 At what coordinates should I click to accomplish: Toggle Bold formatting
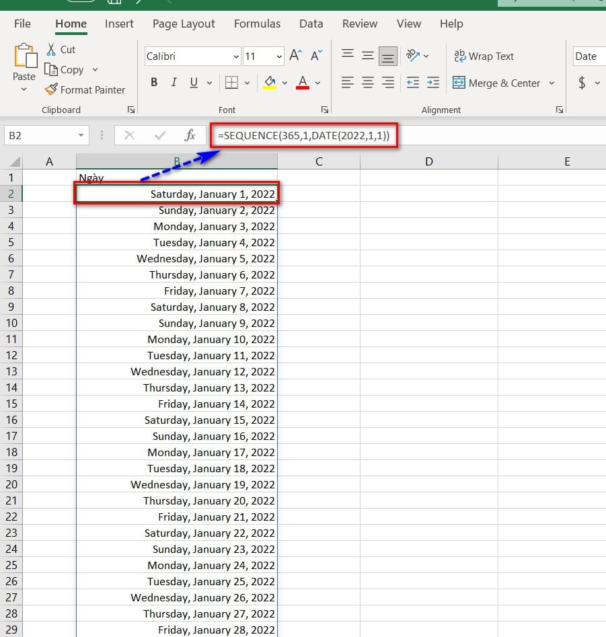point(154,83)
